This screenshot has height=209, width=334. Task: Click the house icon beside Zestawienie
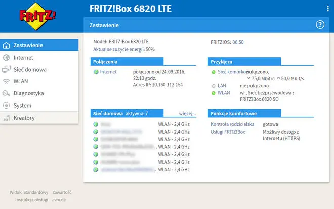click(x=7, y=45)
